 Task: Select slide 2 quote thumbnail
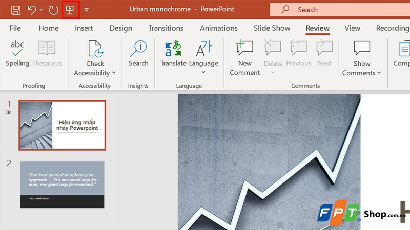click(62, 185)
